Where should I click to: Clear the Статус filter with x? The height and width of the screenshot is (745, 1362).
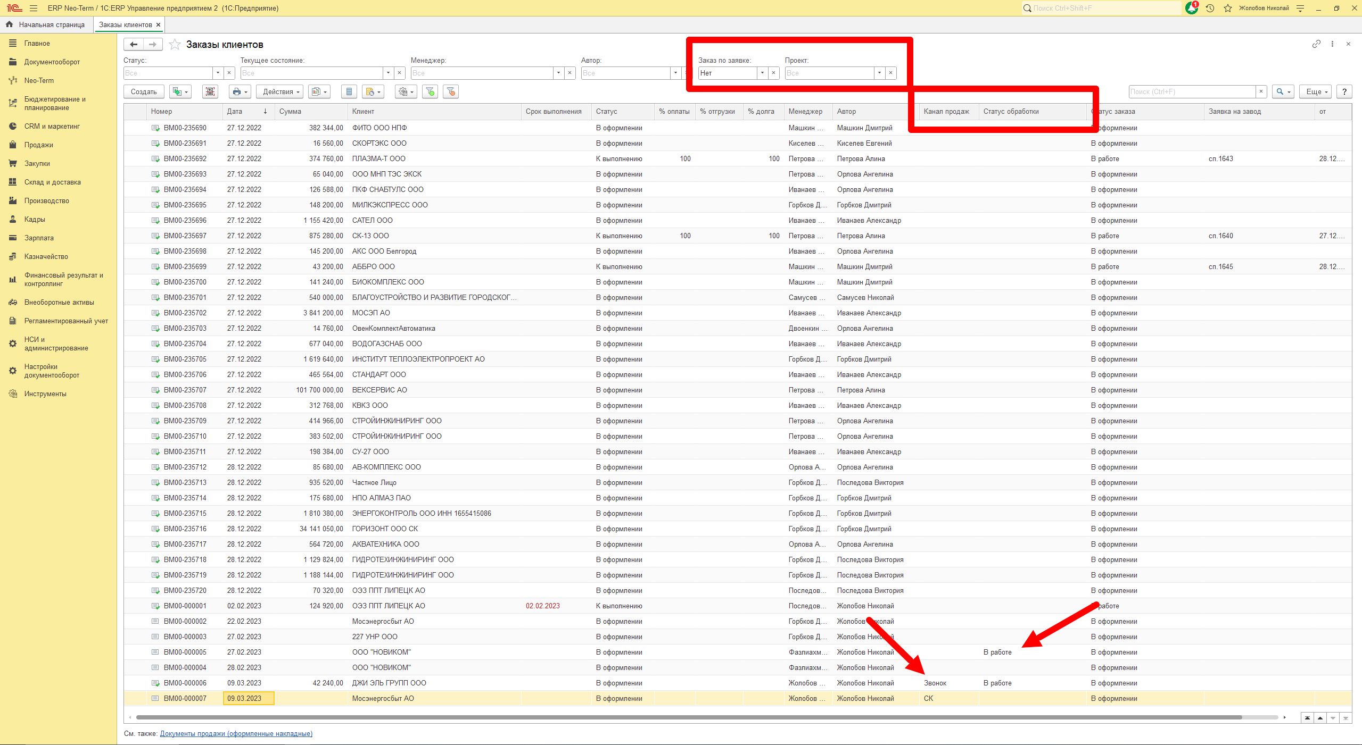click(x=229, y=73)
